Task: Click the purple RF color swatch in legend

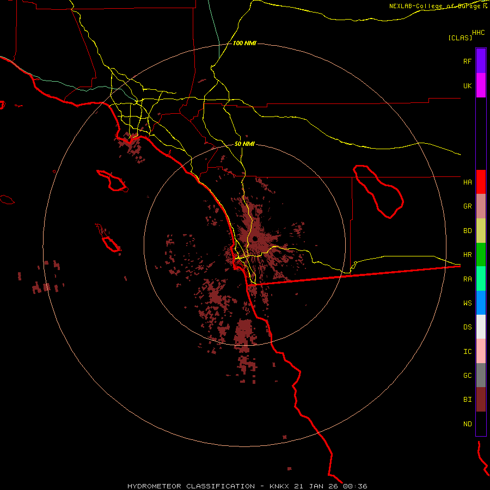Action: (481, 60)
